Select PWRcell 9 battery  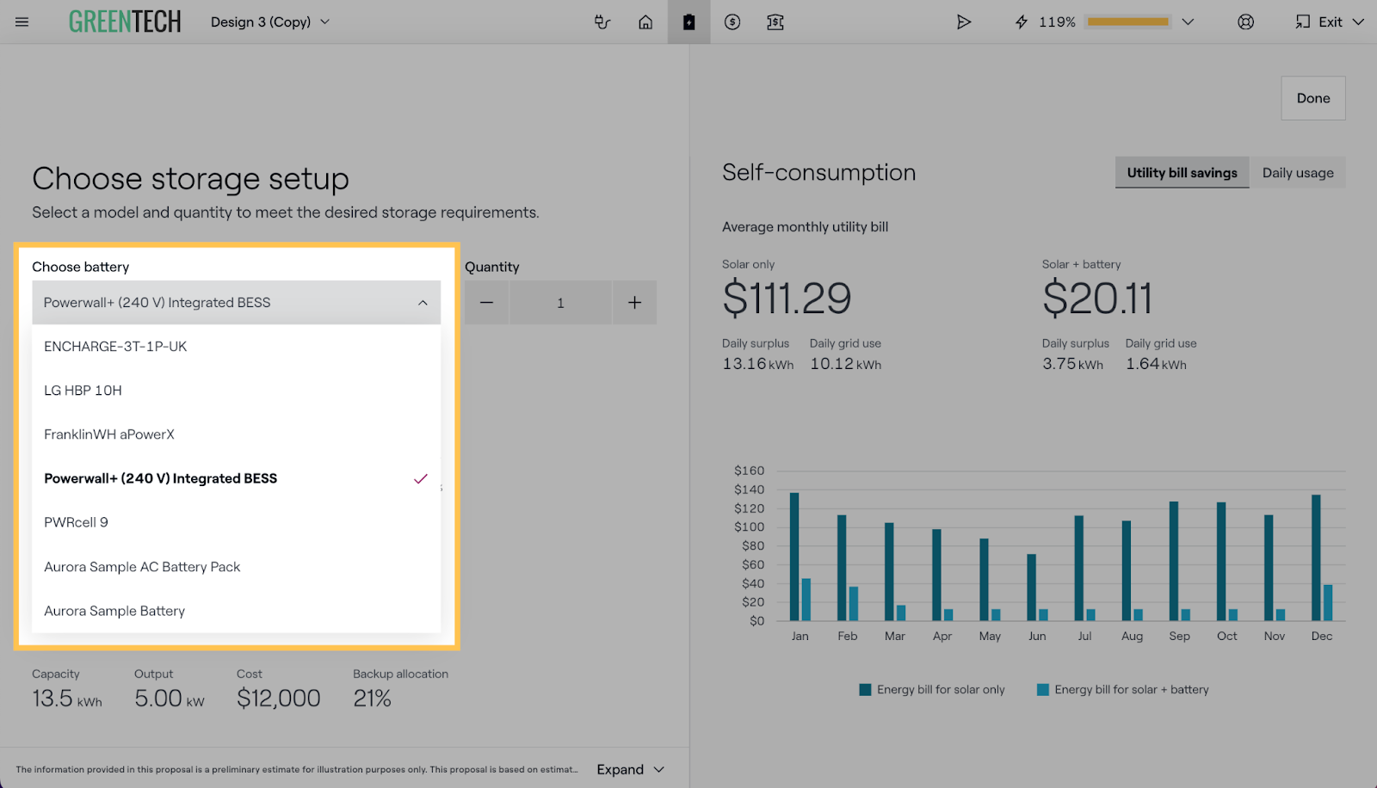pos(236,522)
